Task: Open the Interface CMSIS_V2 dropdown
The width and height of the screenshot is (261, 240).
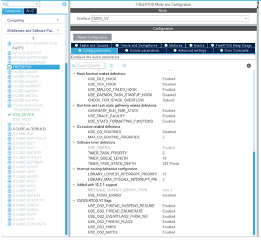Action: [x=170, y=18]
